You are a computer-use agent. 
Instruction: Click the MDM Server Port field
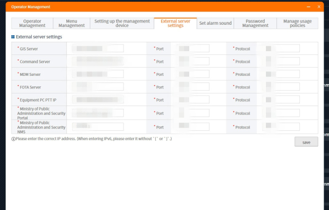(193, 74)
